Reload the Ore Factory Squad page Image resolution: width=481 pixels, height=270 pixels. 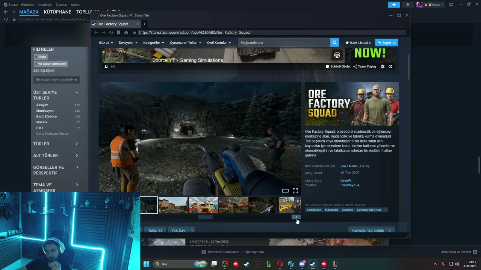pyautogui.click(x=111, y=33)
